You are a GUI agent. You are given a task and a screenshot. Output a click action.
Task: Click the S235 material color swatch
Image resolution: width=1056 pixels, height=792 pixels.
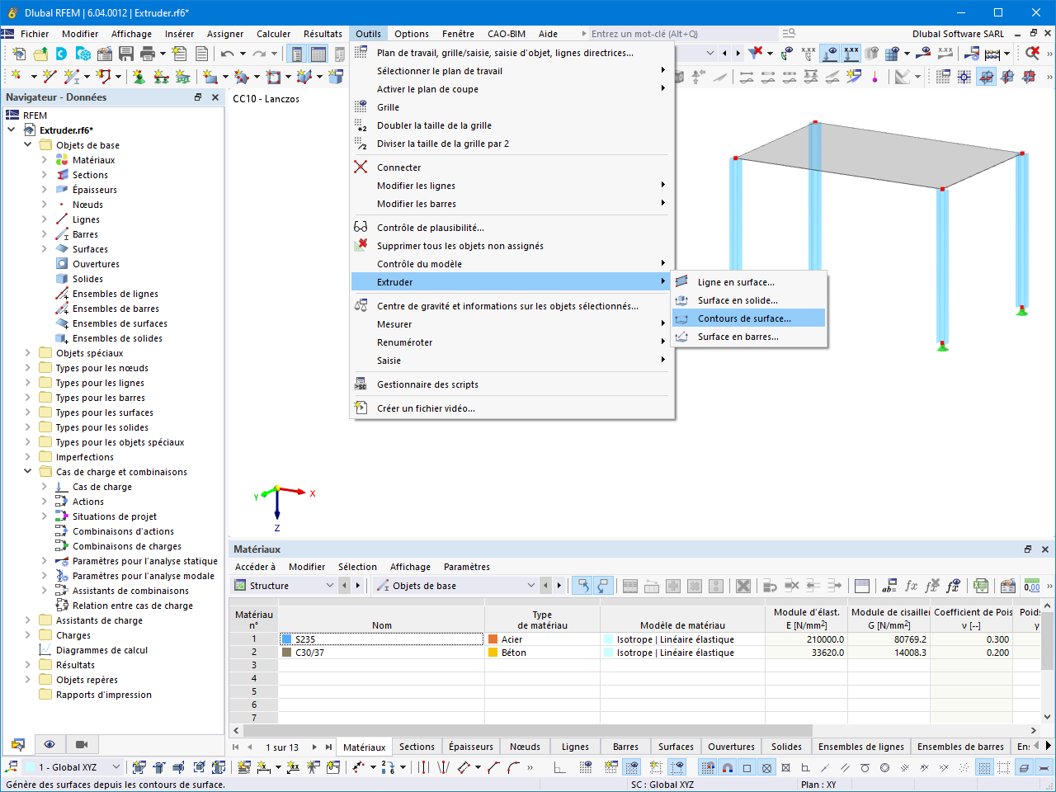287,639
